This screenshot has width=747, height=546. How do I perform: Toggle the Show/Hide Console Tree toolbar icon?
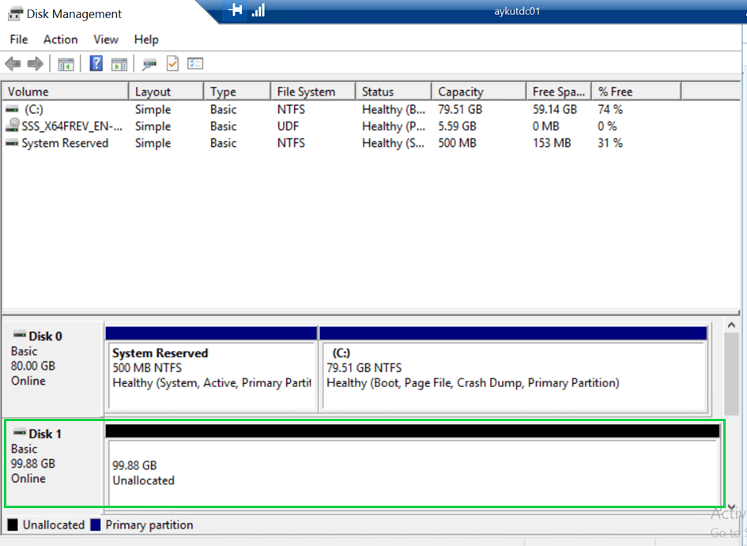point(66,64)
